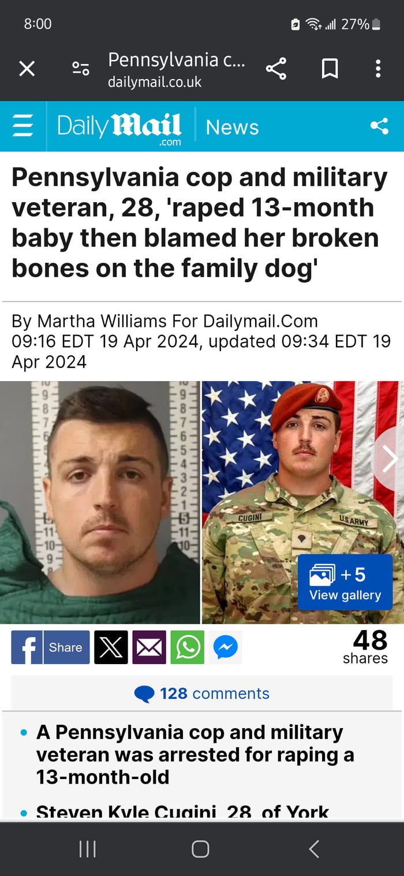Open the mugshot photo on the left
The image size is (404, 876).
pyautogui.click(x=100, y=502)
